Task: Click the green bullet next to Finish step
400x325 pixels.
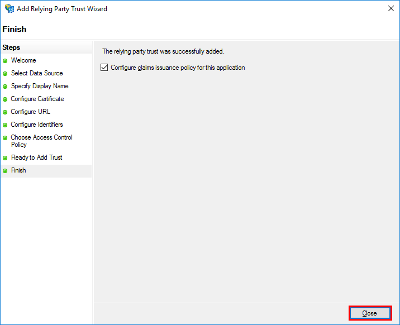Action: coord(5,171)
